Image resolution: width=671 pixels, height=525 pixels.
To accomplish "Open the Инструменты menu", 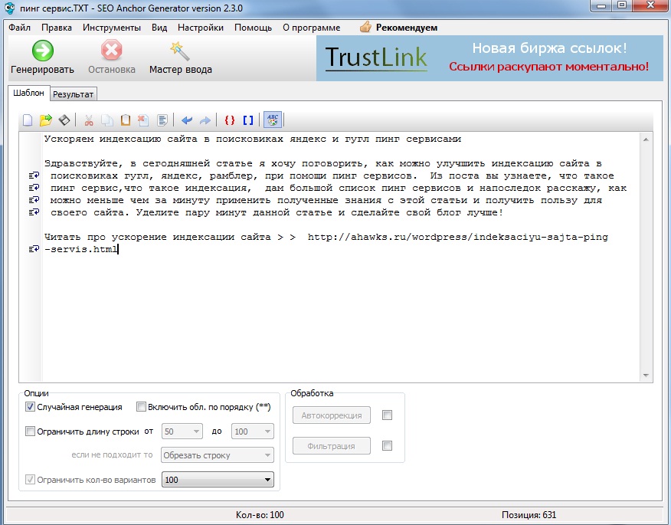I will [x=112, y=28].
